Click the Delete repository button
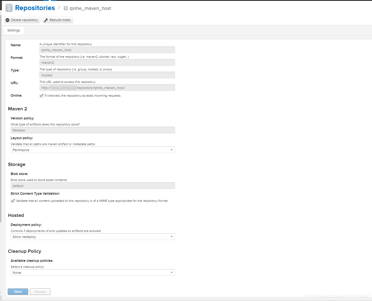 coord(22,20)
